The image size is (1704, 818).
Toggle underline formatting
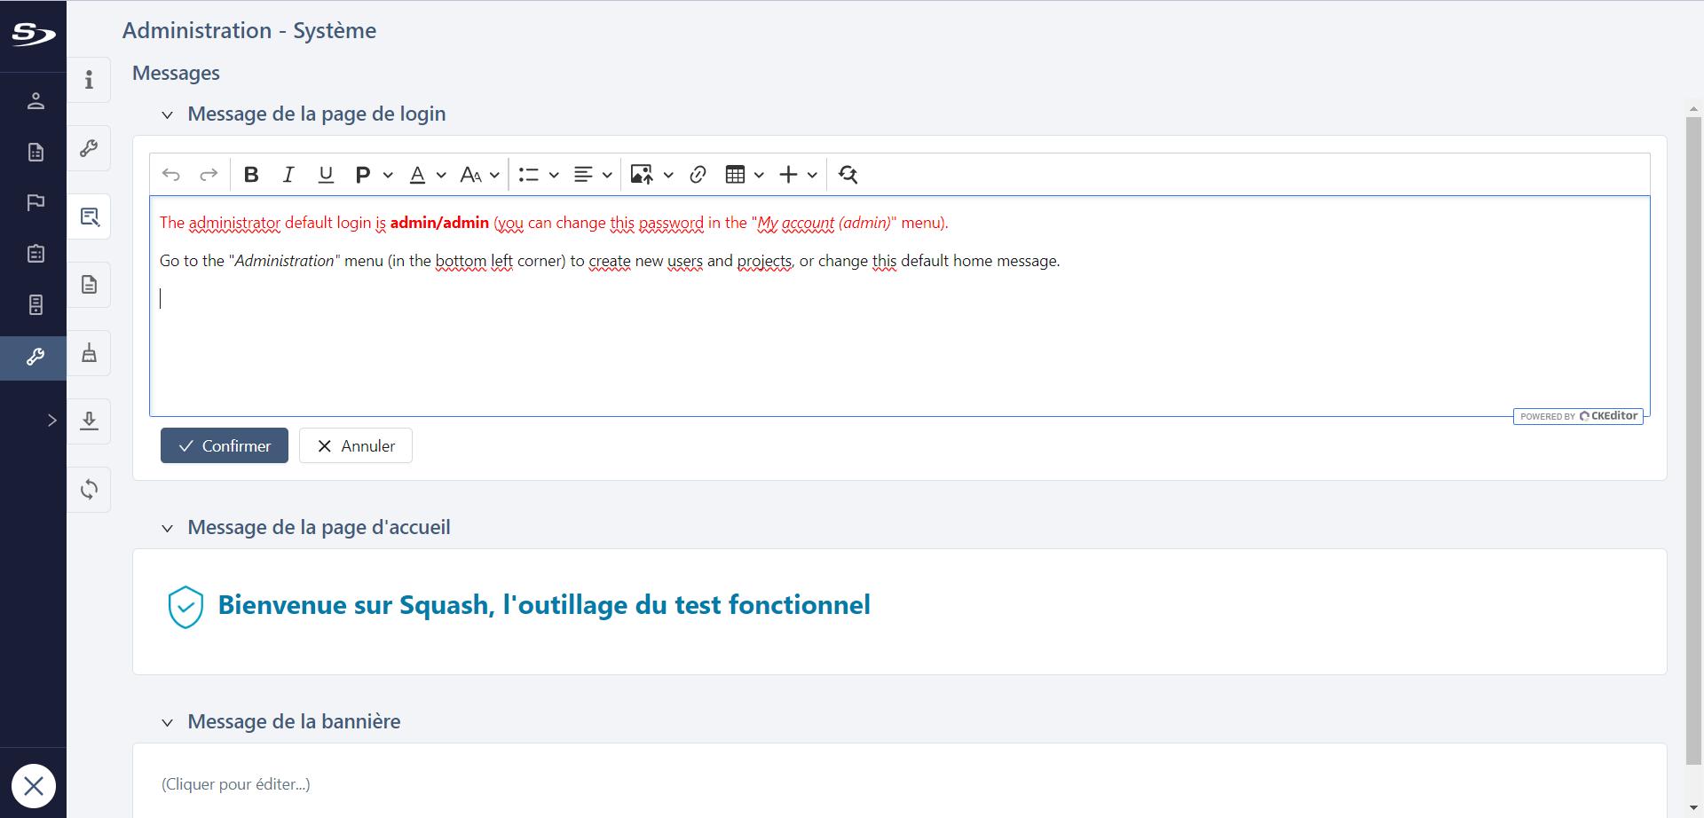coord(326,174)
